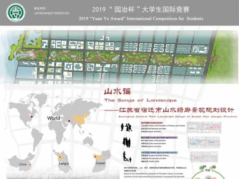
Task: Select the registration number text beside the logo
Action: point(51,13)
